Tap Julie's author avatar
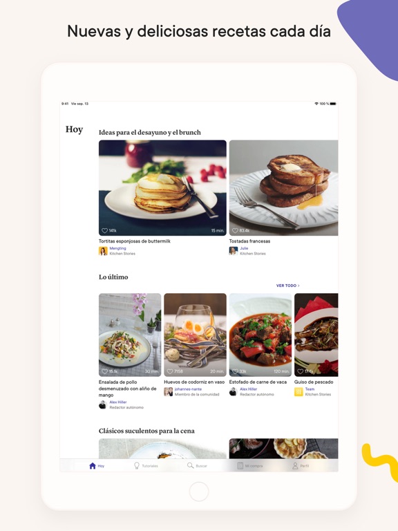Viewport: 398px width, 531px height. click(x=233, y=250)
